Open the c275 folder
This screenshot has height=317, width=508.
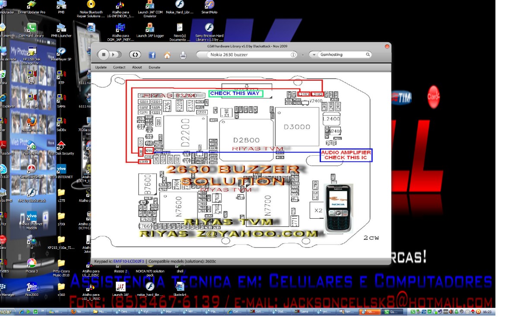tap(61, 196)
